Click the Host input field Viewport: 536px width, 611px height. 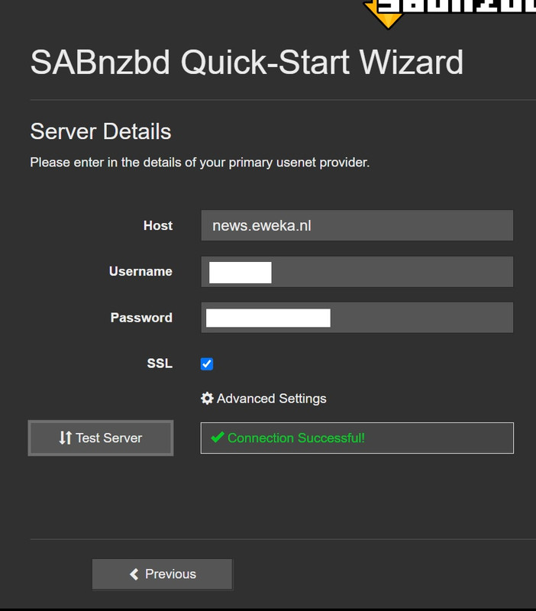point(357,225)
